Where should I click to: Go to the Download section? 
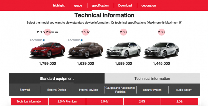coord(125,6)
